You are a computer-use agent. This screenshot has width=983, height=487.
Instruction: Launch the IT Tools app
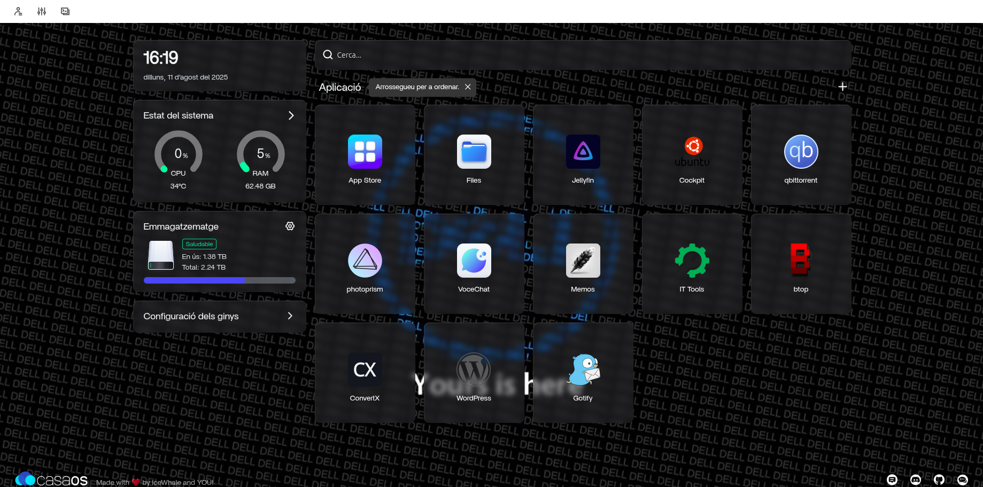pyautogui.click(x=692, y=261)
